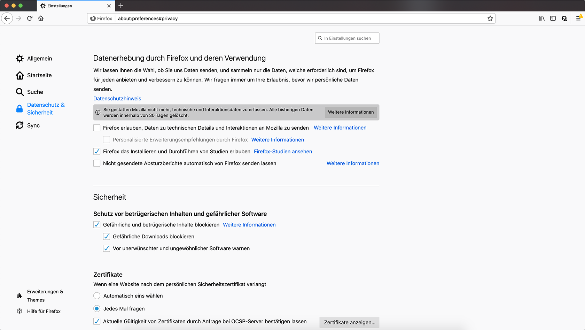Screen dimensions: 585x330
Task: Open Weitere Informationen for betrügerische Inhalte
Action: tap(249, 225)
